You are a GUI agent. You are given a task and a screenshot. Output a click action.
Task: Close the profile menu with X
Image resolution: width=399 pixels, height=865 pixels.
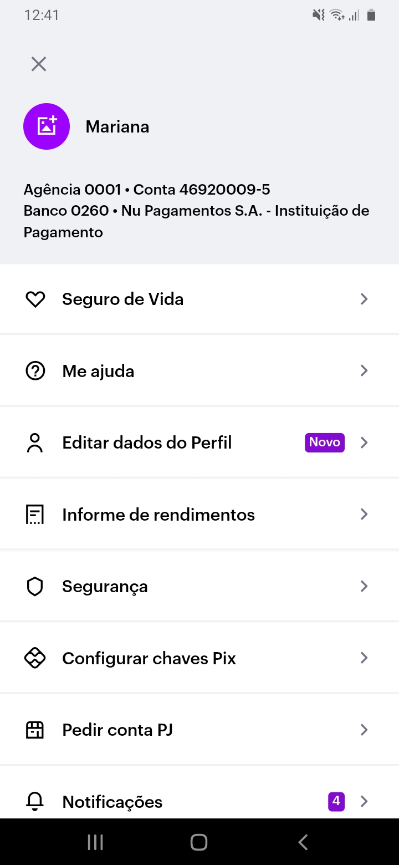click(38, 64)
